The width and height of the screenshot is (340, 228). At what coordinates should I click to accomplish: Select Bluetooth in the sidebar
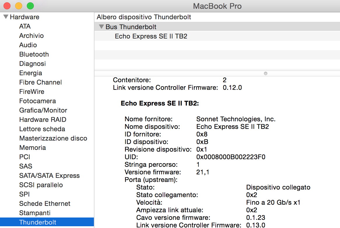point(34,54)
